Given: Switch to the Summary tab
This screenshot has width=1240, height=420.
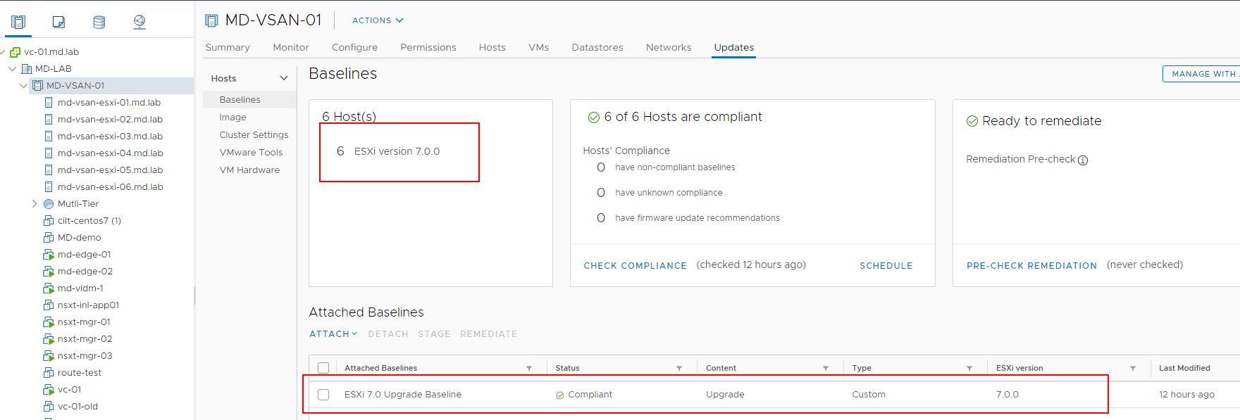Looking at the screenshot, I should (x=228, y=47).
